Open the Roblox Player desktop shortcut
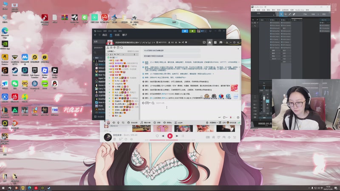The height and width of the screenshot is (191, 340). pos(45,70)
